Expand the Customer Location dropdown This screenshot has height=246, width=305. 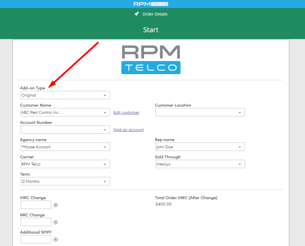(200, 112)
